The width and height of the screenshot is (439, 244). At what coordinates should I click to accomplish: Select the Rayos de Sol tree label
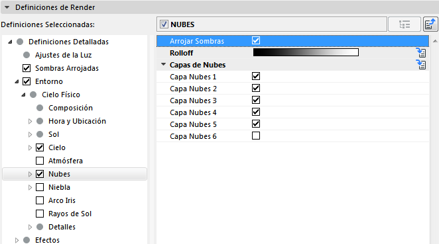pos(70,214)
